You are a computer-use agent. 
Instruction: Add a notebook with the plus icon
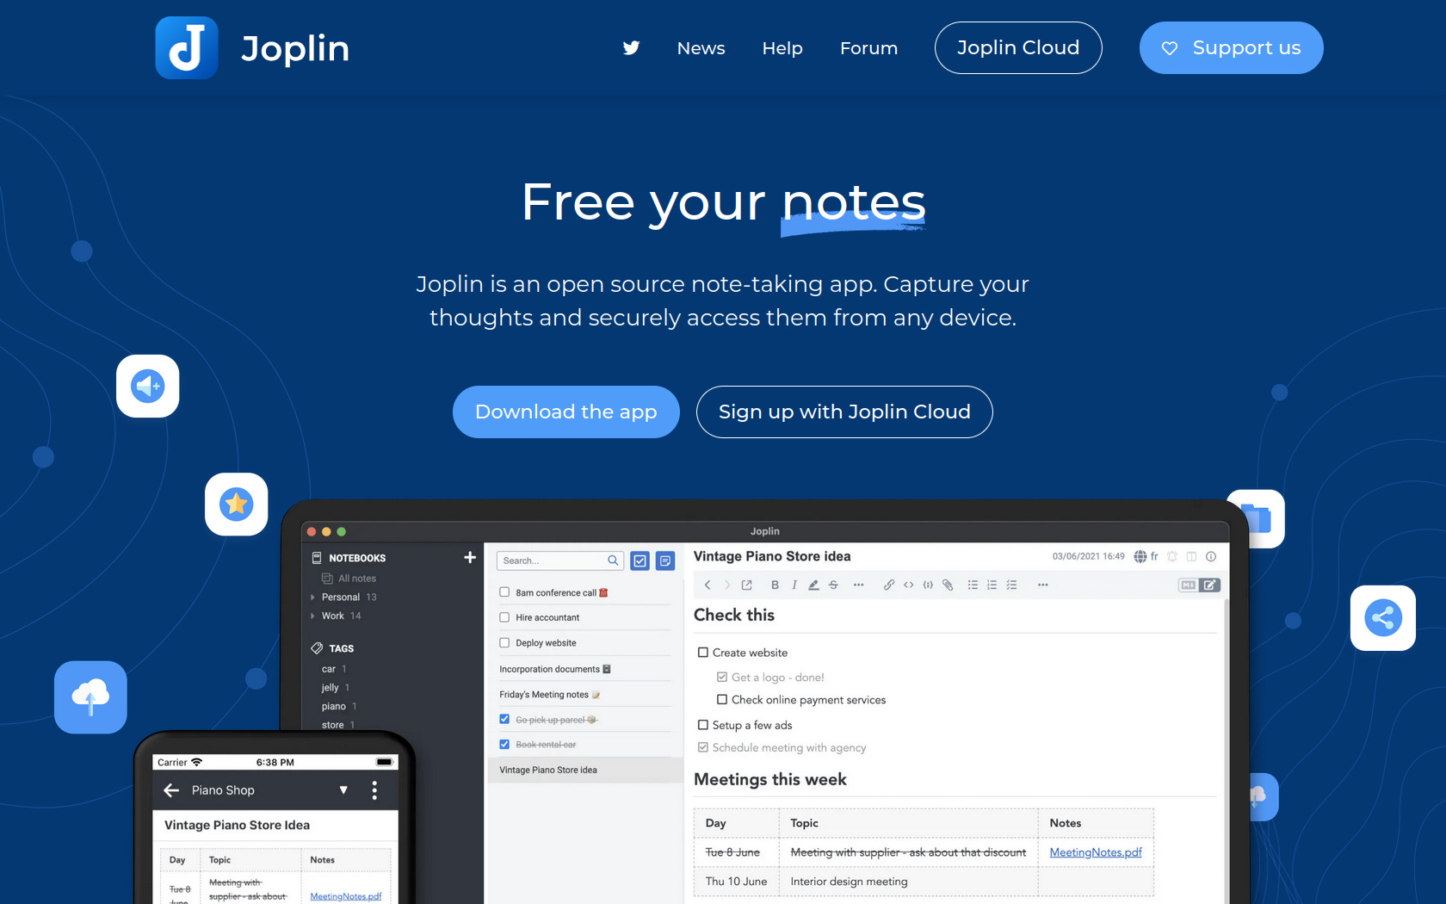pos(470,557)
